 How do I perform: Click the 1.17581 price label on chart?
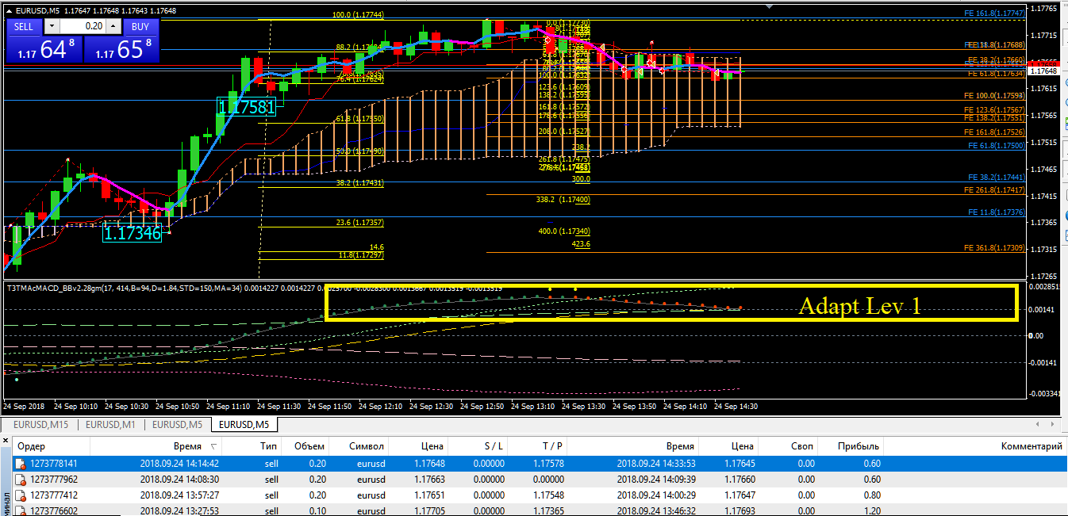click(247, 106)
